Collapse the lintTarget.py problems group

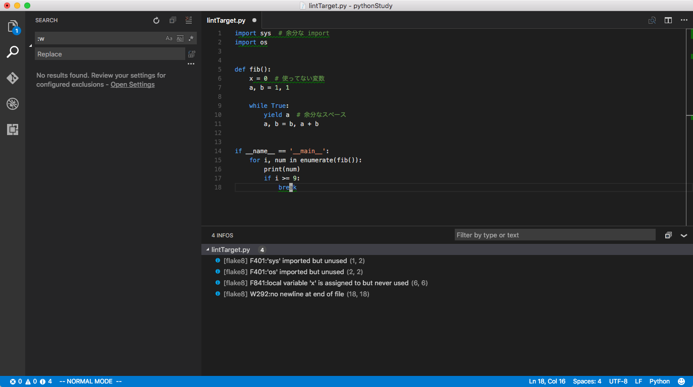[x=207, y=249]
